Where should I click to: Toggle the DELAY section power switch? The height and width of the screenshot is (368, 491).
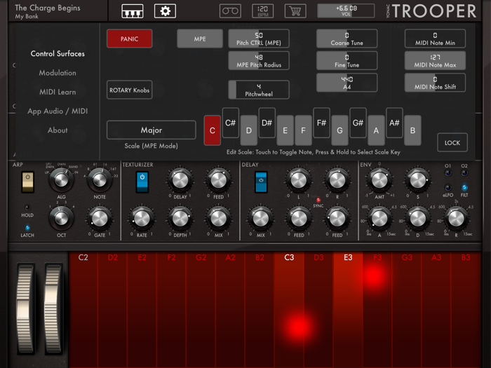[x=261, y=182]
